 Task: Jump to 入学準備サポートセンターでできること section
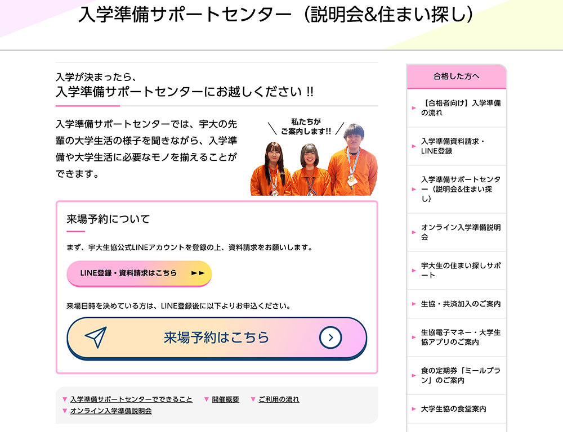pyautogui.click(x=131, y=399)
